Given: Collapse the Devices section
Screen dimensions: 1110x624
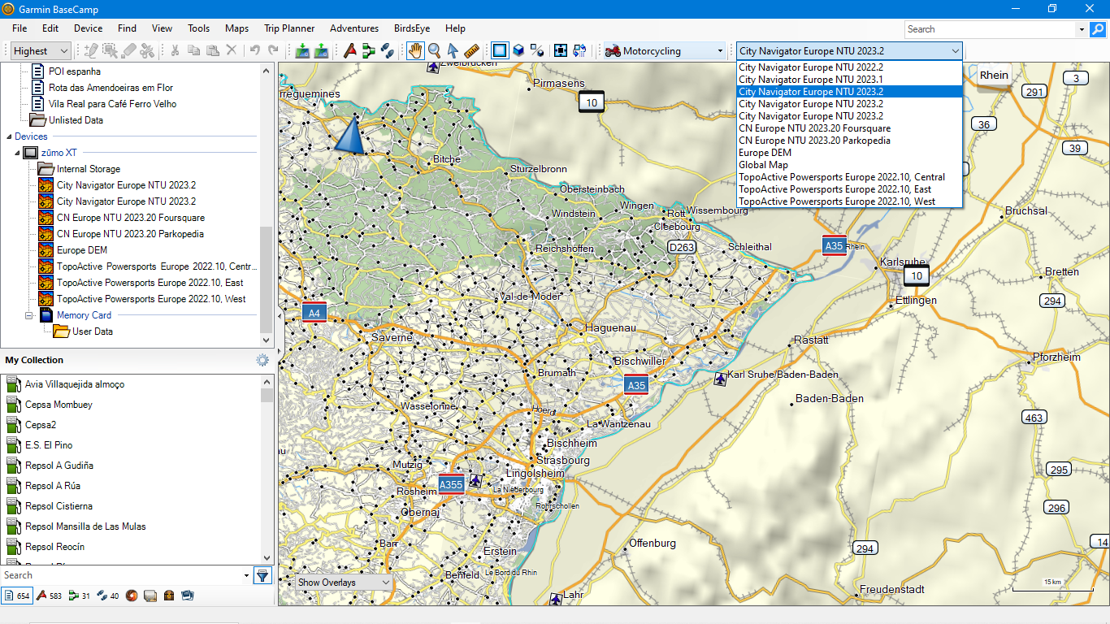Looking at the screenshot, I should click(x=9, y=136).
